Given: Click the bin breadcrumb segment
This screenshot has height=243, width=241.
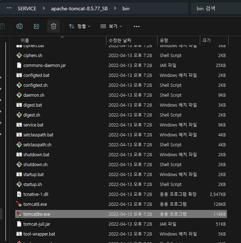Looking at the screenshot, I should point(126,9).
